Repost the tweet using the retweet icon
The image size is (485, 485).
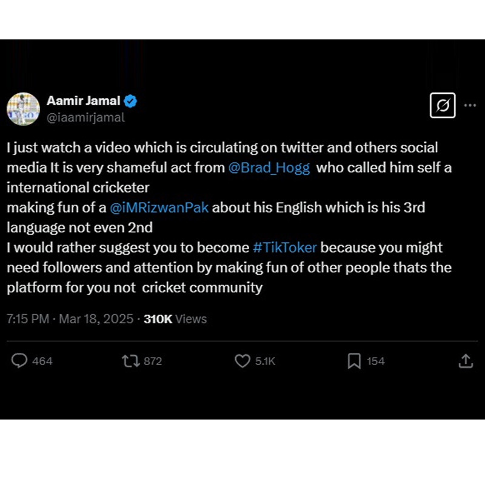[x=130, y=361]
